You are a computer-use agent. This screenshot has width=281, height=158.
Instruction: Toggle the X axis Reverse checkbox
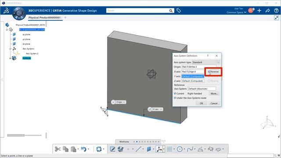click(x=209, y=72)
